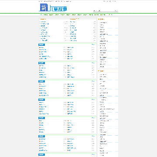Screen dimensions: 157x157
Task: Click the blue book icon in the logo
Action: coord(43,7)
